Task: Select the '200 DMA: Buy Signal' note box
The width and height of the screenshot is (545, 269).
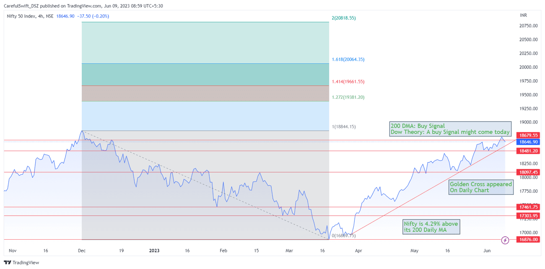Action: click(450, 129)
